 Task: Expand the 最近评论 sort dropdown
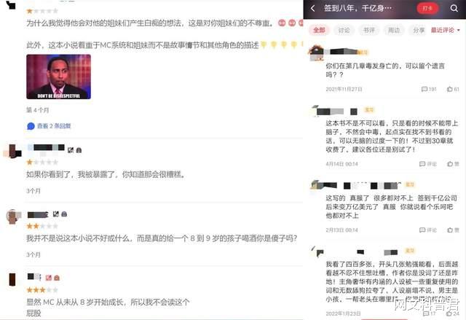click(445, 30)
